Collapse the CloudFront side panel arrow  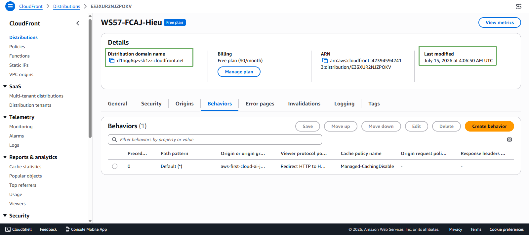pos(78,23)
